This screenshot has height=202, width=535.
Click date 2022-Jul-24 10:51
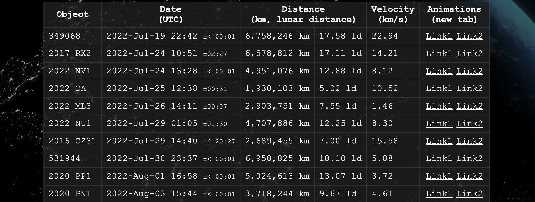click(x=152, y=53)
